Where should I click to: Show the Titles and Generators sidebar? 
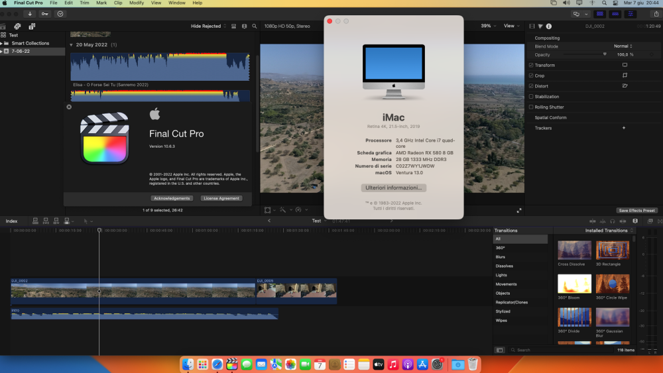click(x=32, y=27)
